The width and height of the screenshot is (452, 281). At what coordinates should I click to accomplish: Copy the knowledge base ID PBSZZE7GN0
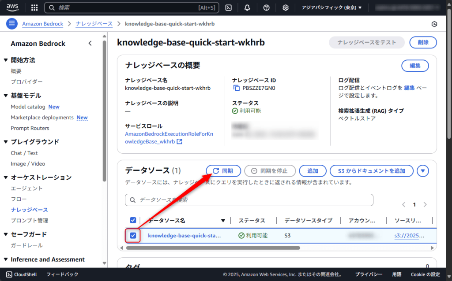(236, 88)
